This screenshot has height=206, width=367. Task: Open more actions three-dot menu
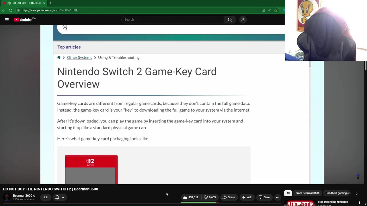278,197
